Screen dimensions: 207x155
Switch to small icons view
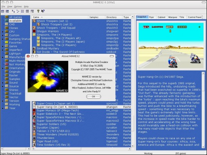[x=18, y=11]
